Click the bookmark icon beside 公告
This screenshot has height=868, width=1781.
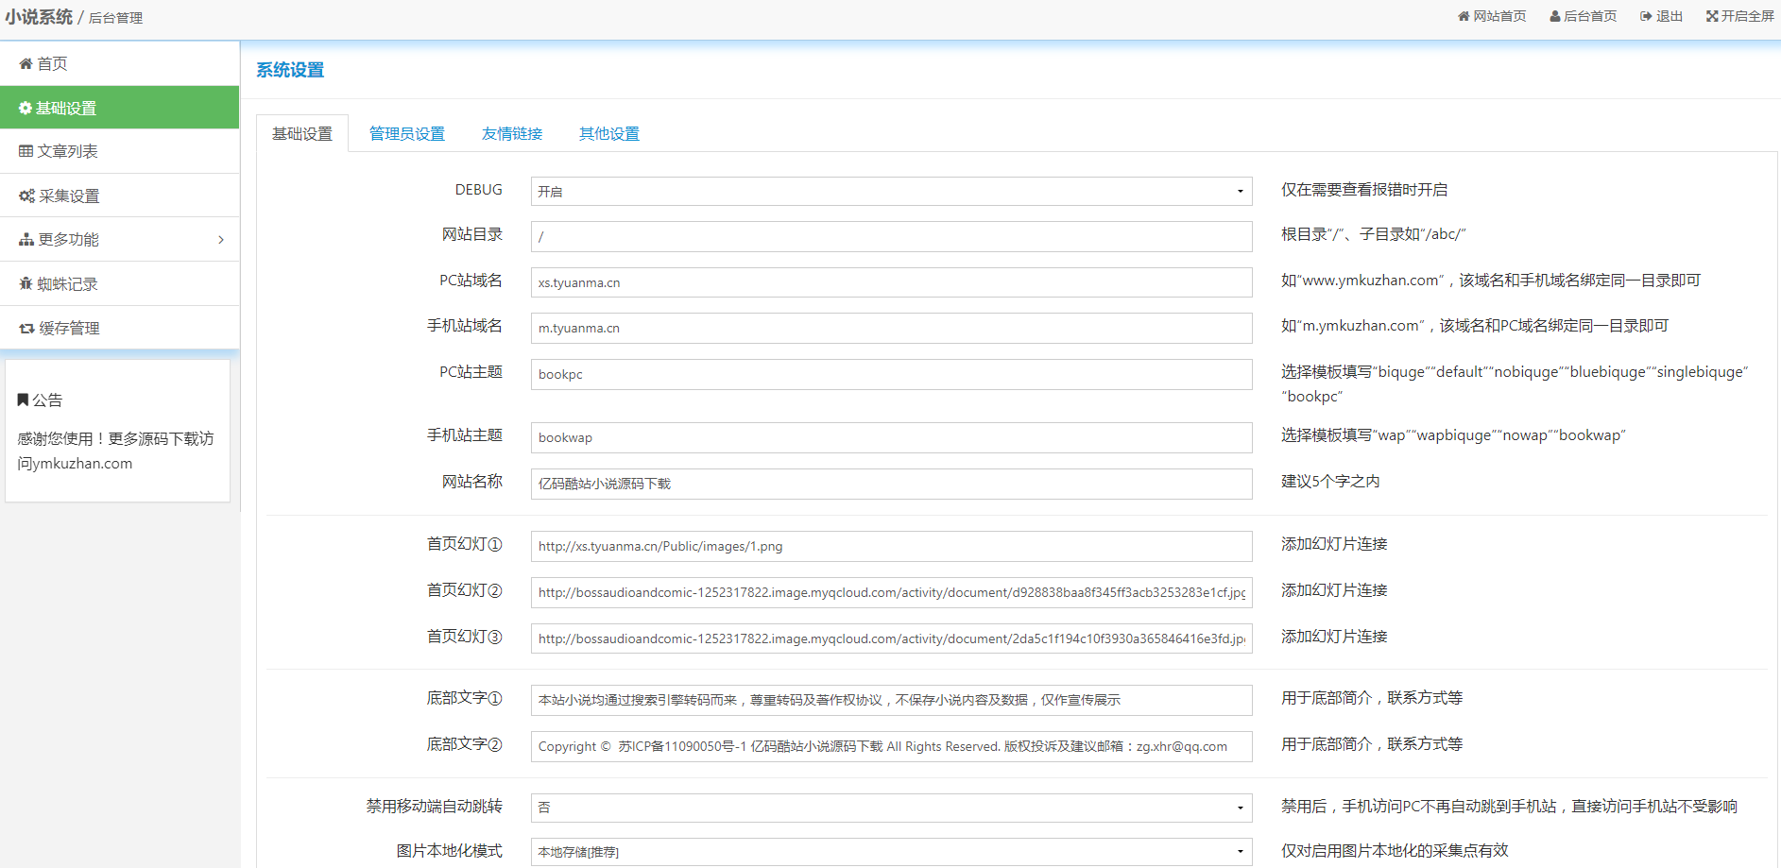pos(23,400)
